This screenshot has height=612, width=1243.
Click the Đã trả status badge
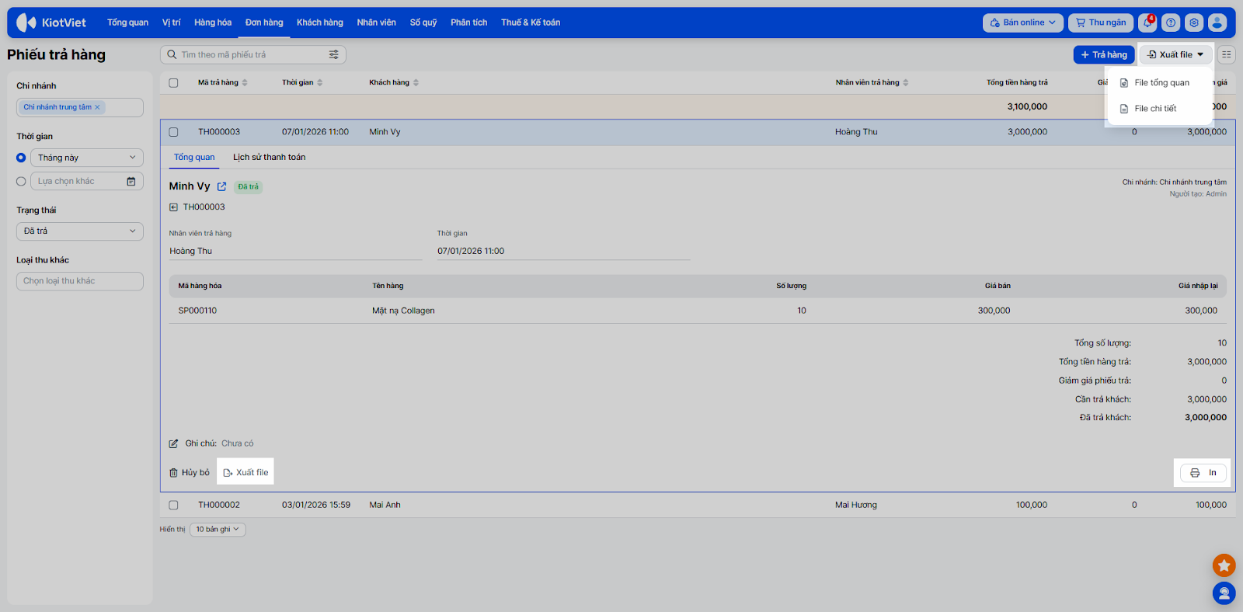tap(249, 187)
